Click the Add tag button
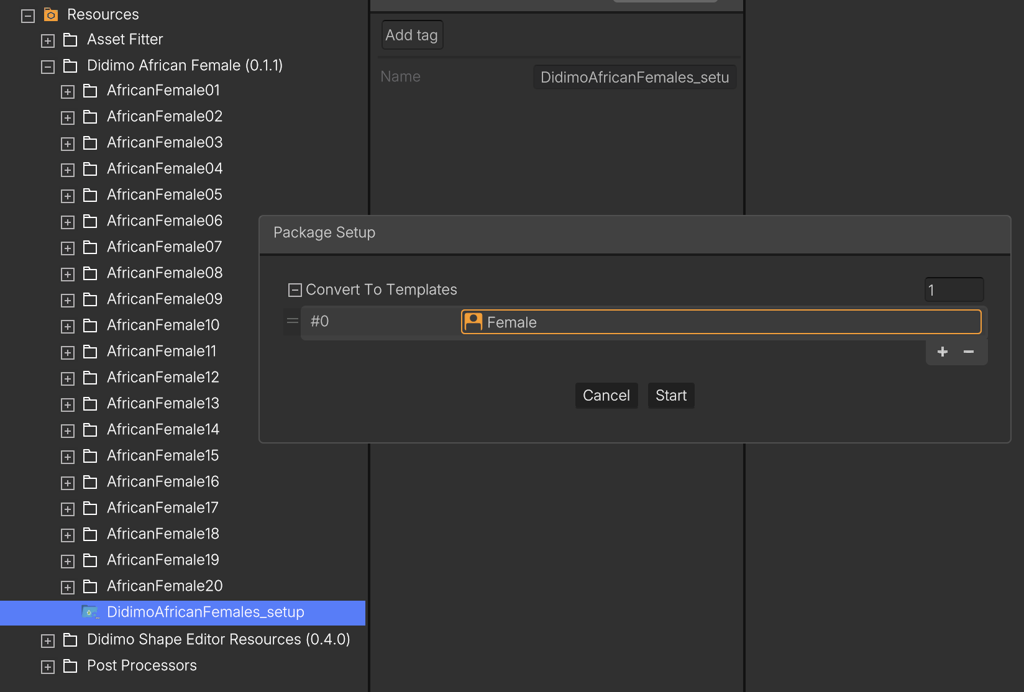This screenshot has width=1024, height=692. (412, 35)
